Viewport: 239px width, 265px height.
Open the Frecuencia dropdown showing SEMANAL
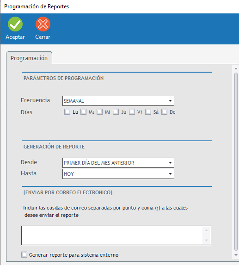(x=118, y=101)
